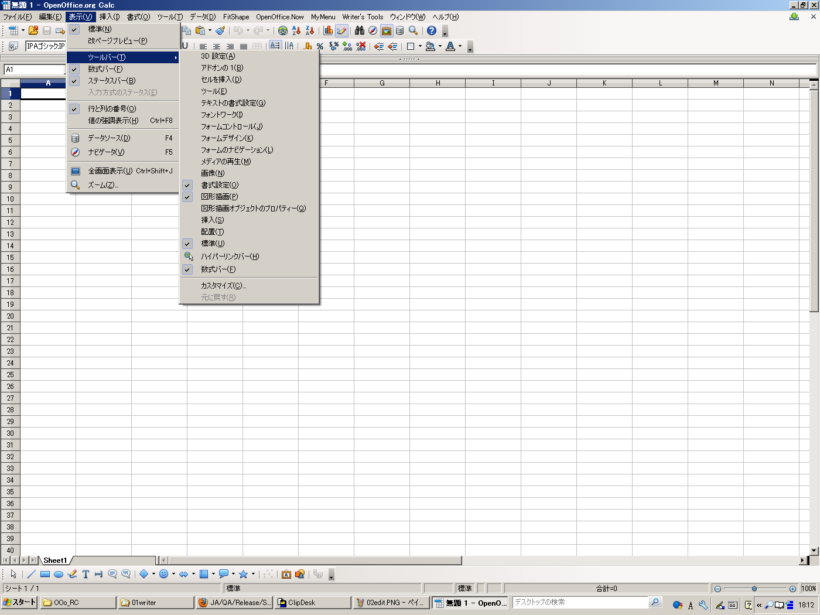
Task: Open the Navigator compass icon in toolbar
Action: click(373, 30)
